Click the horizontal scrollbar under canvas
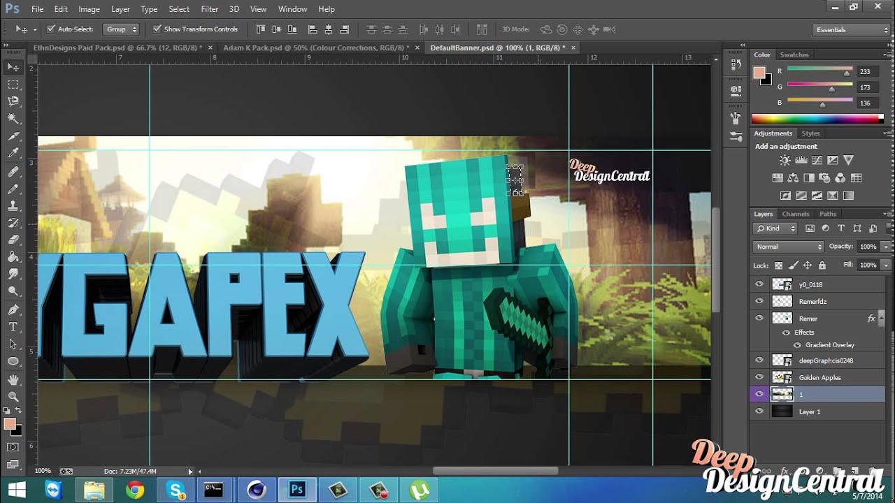Viewport: 895px width, 503px height. [495, 471]
